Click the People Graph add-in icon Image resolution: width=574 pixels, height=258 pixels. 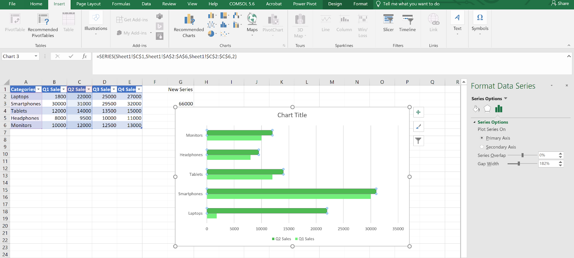click(160, 36)
